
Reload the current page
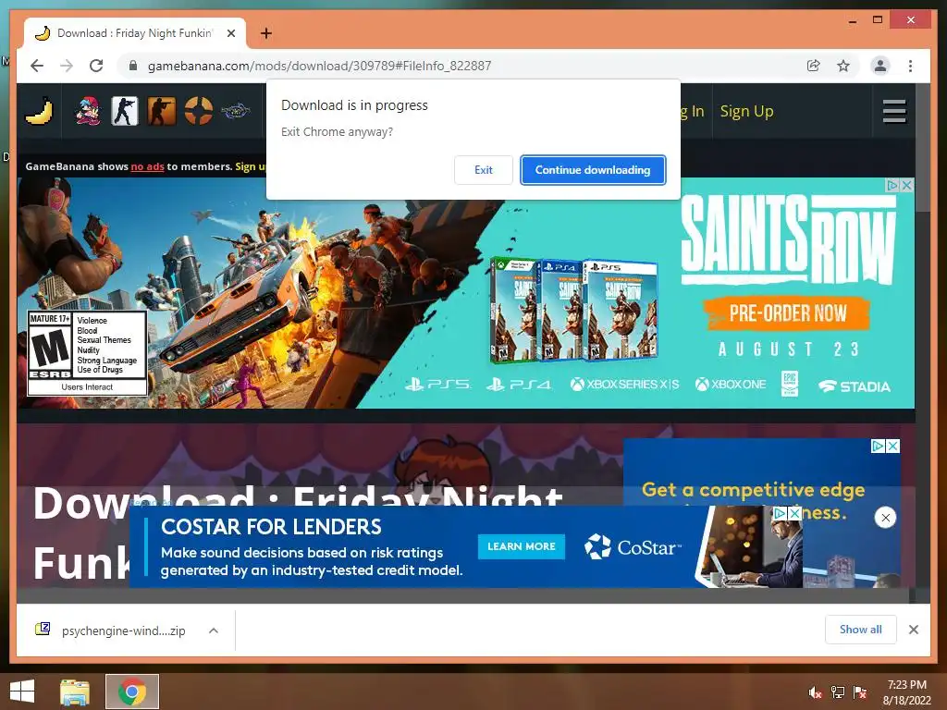pos(96,66)
